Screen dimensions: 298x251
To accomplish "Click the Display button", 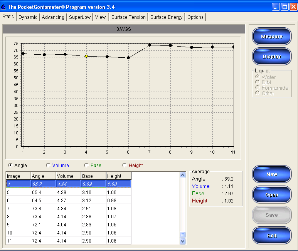I will [272, 56].
